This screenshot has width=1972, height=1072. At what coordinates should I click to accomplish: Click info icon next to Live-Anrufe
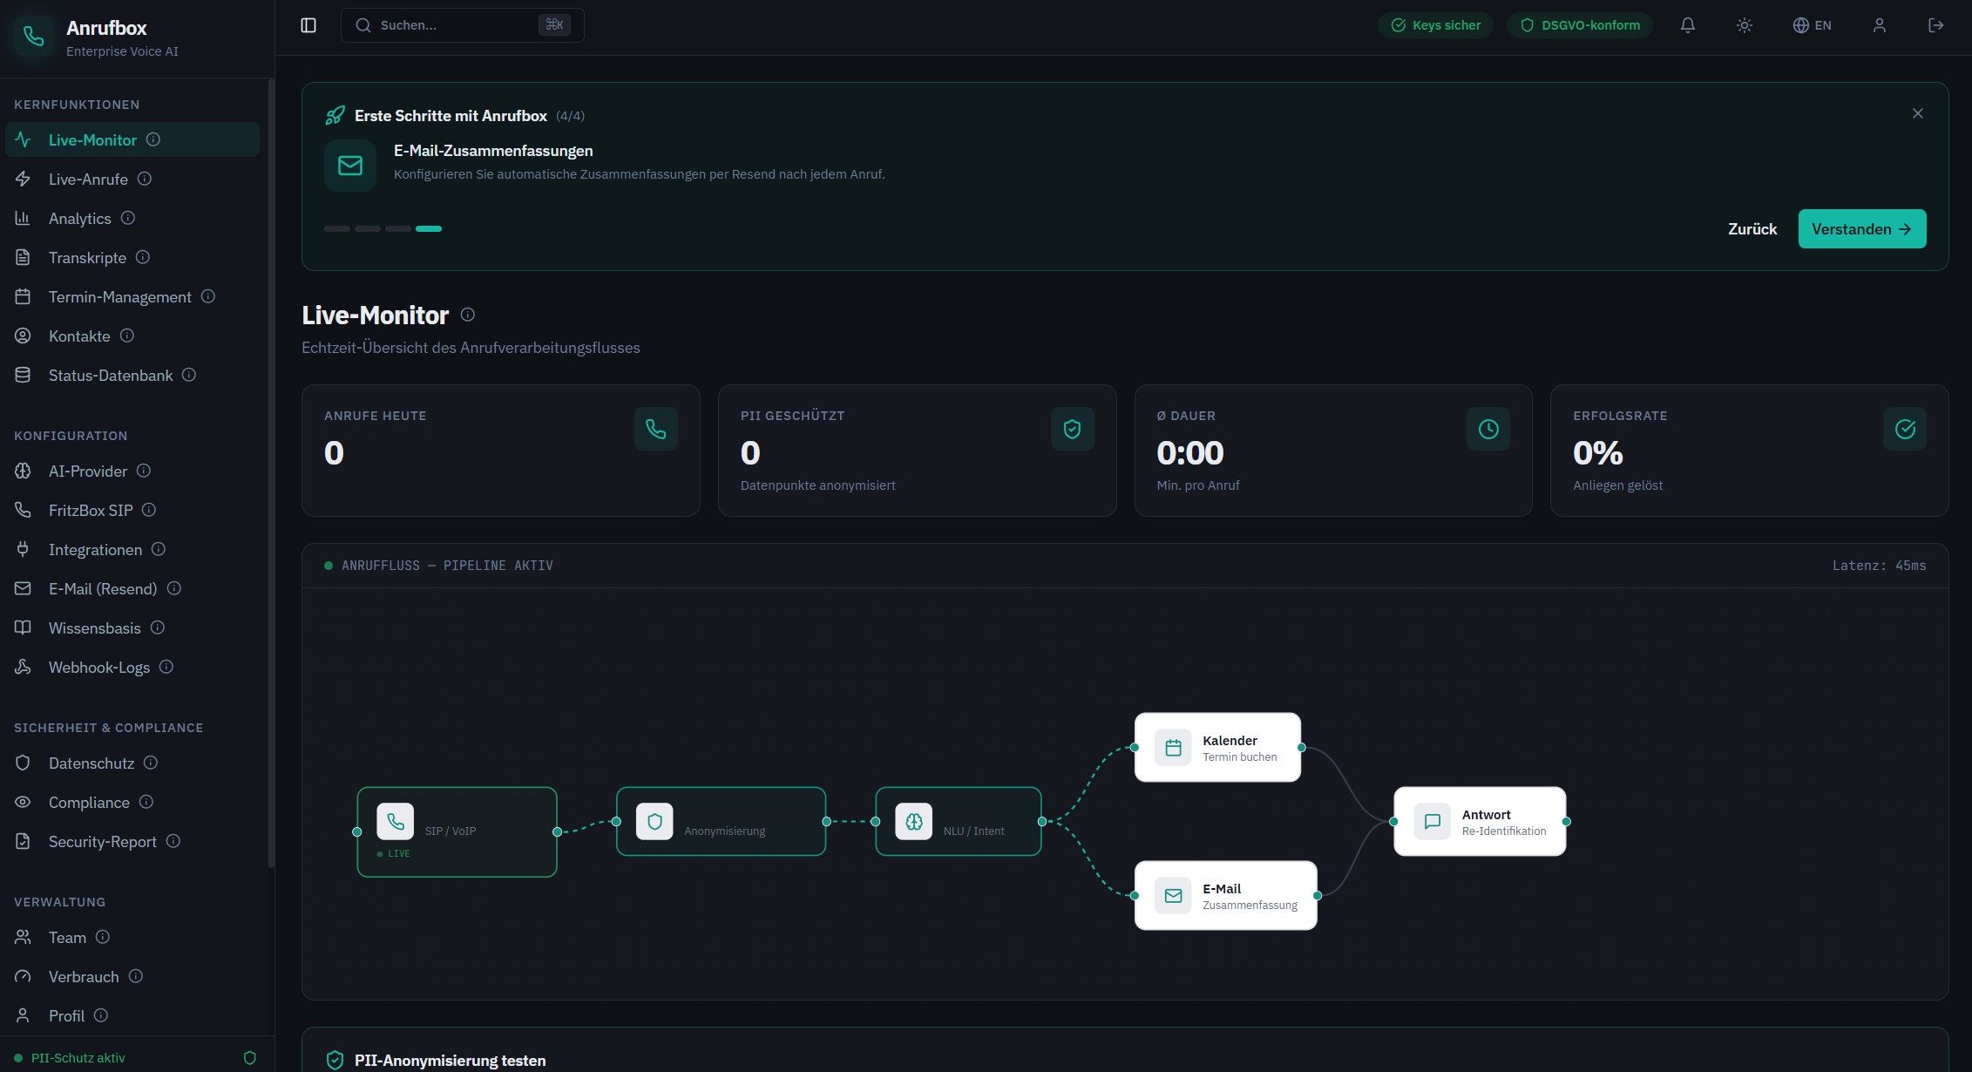(x=145, y=179)
